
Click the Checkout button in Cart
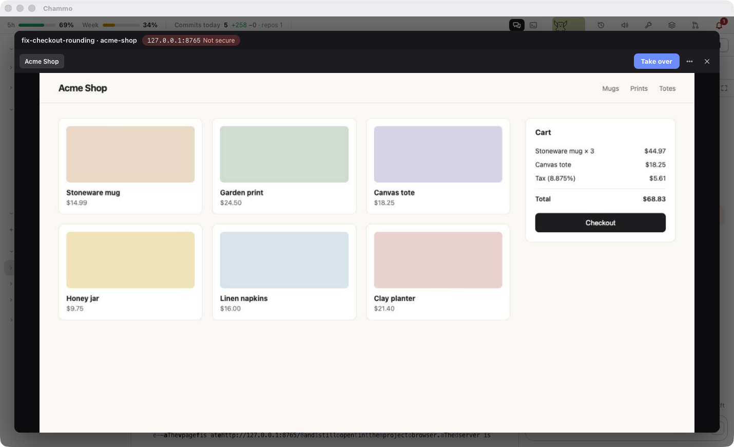601,222
